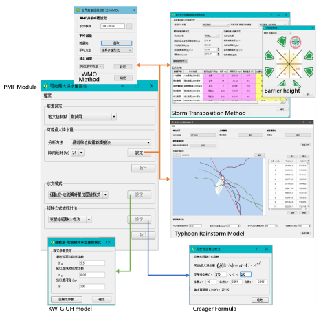Click the next arrow button above typhoon map
This screenshot has width=323, height=323.
(x=179, y=155)
